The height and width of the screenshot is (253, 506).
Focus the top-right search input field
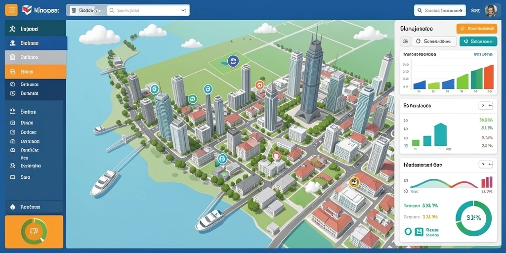coord(440,10)
